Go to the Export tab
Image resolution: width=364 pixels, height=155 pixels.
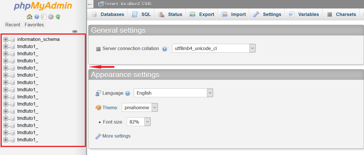coord(202,14)
